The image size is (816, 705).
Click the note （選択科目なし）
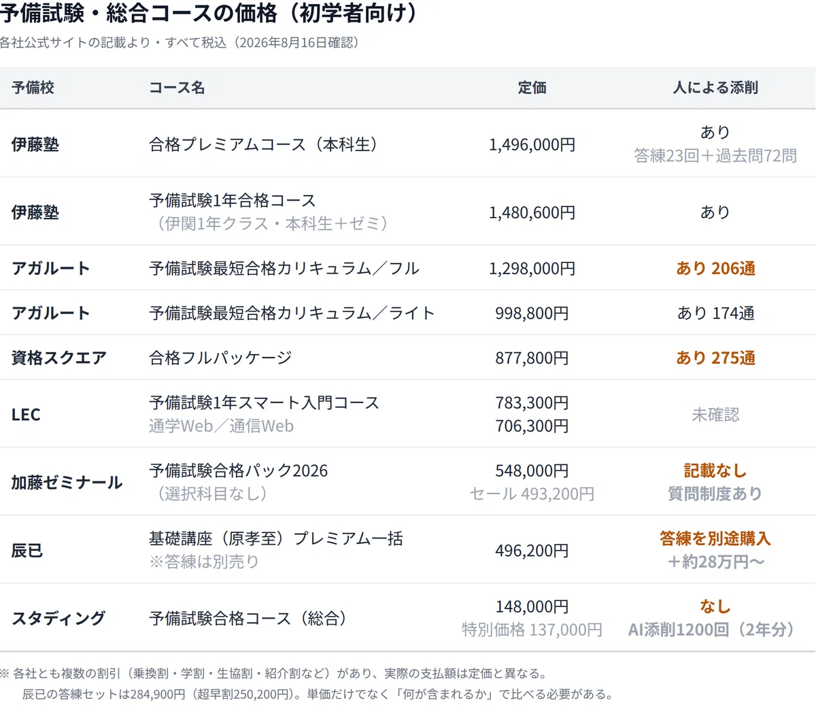(x=212, y=494)
